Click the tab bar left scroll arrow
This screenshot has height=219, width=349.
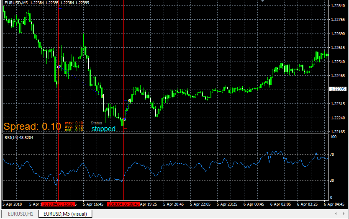click(x=336, y=214)
